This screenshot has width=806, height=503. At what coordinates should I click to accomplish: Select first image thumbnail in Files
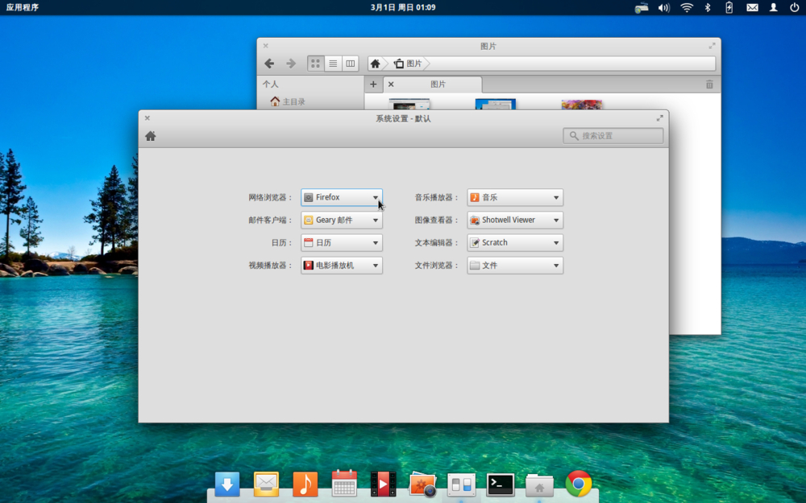click(409, 105)
